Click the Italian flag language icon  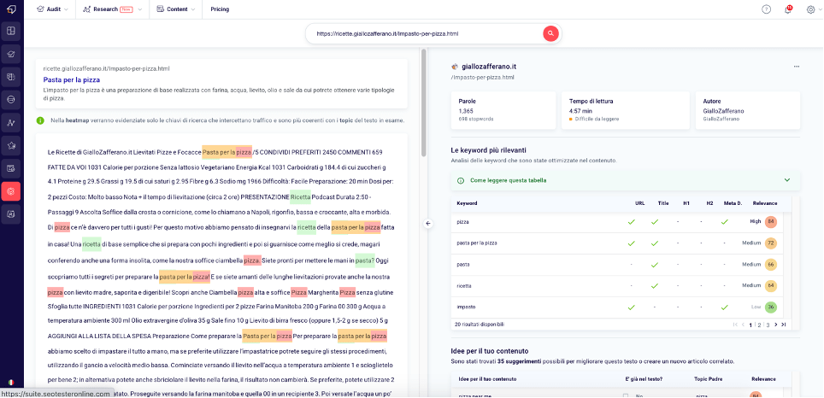coord(11,382)
